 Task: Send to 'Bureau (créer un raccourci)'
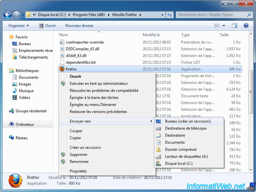click(x=189, y=121)
